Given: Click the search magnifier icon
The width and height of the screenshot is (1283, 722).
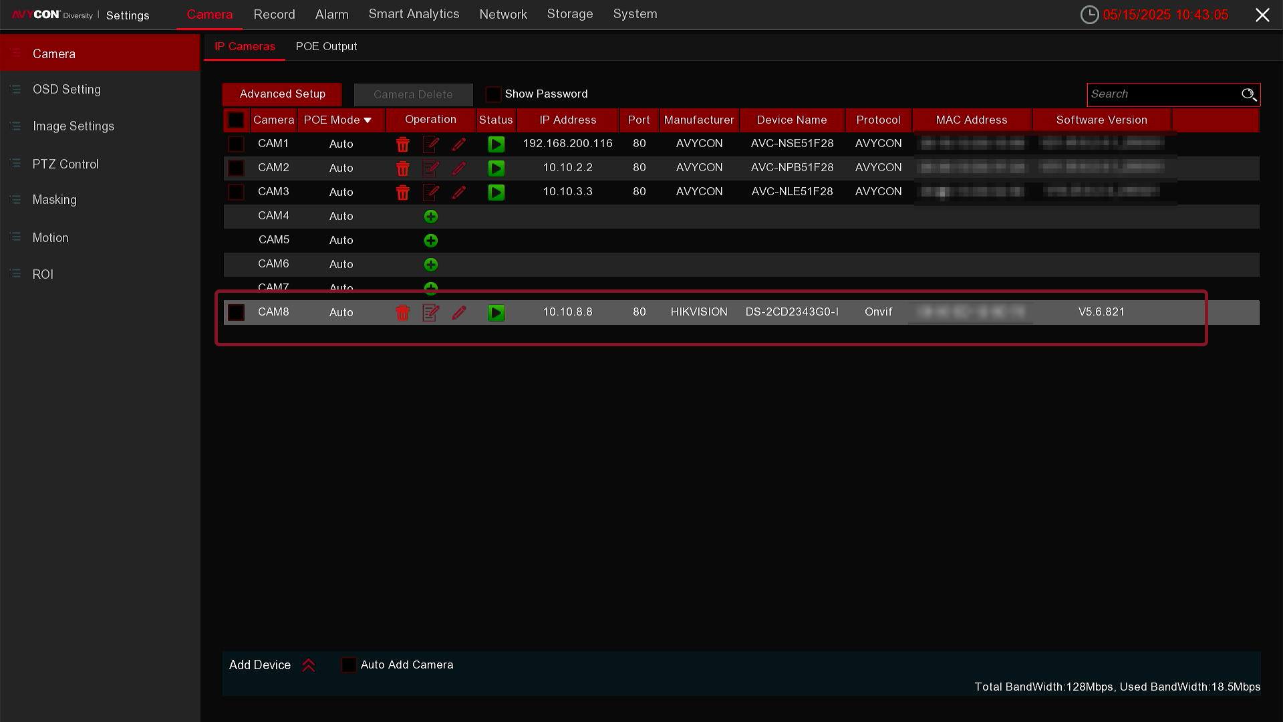Looking at the screenshot, I should (1248, 94).
